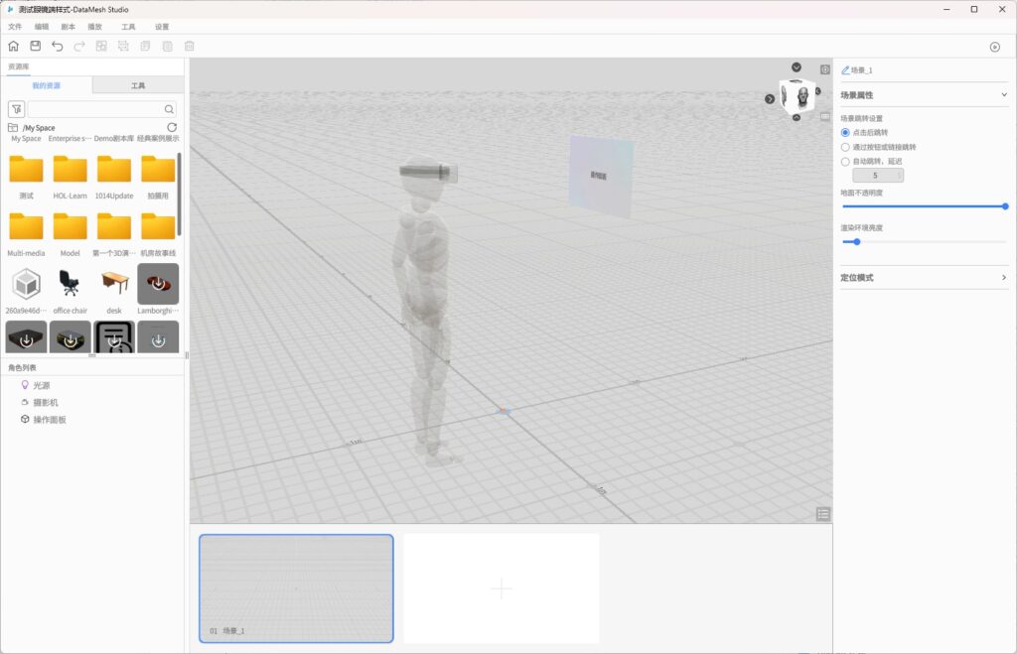Viewport: 1017px width, 654px height.
Task: Undo the last action
Action: (57, 46)
